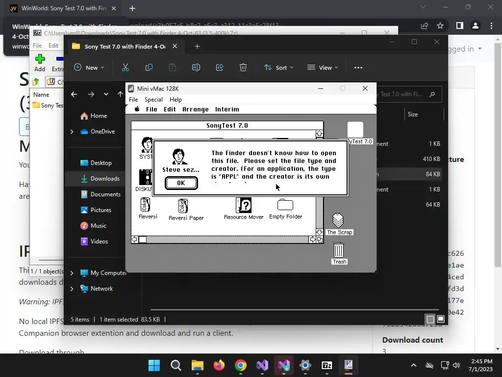Screen dimensions: 502x377
Task: Open the See more ellipsis menu
Action: click(358, 68)
